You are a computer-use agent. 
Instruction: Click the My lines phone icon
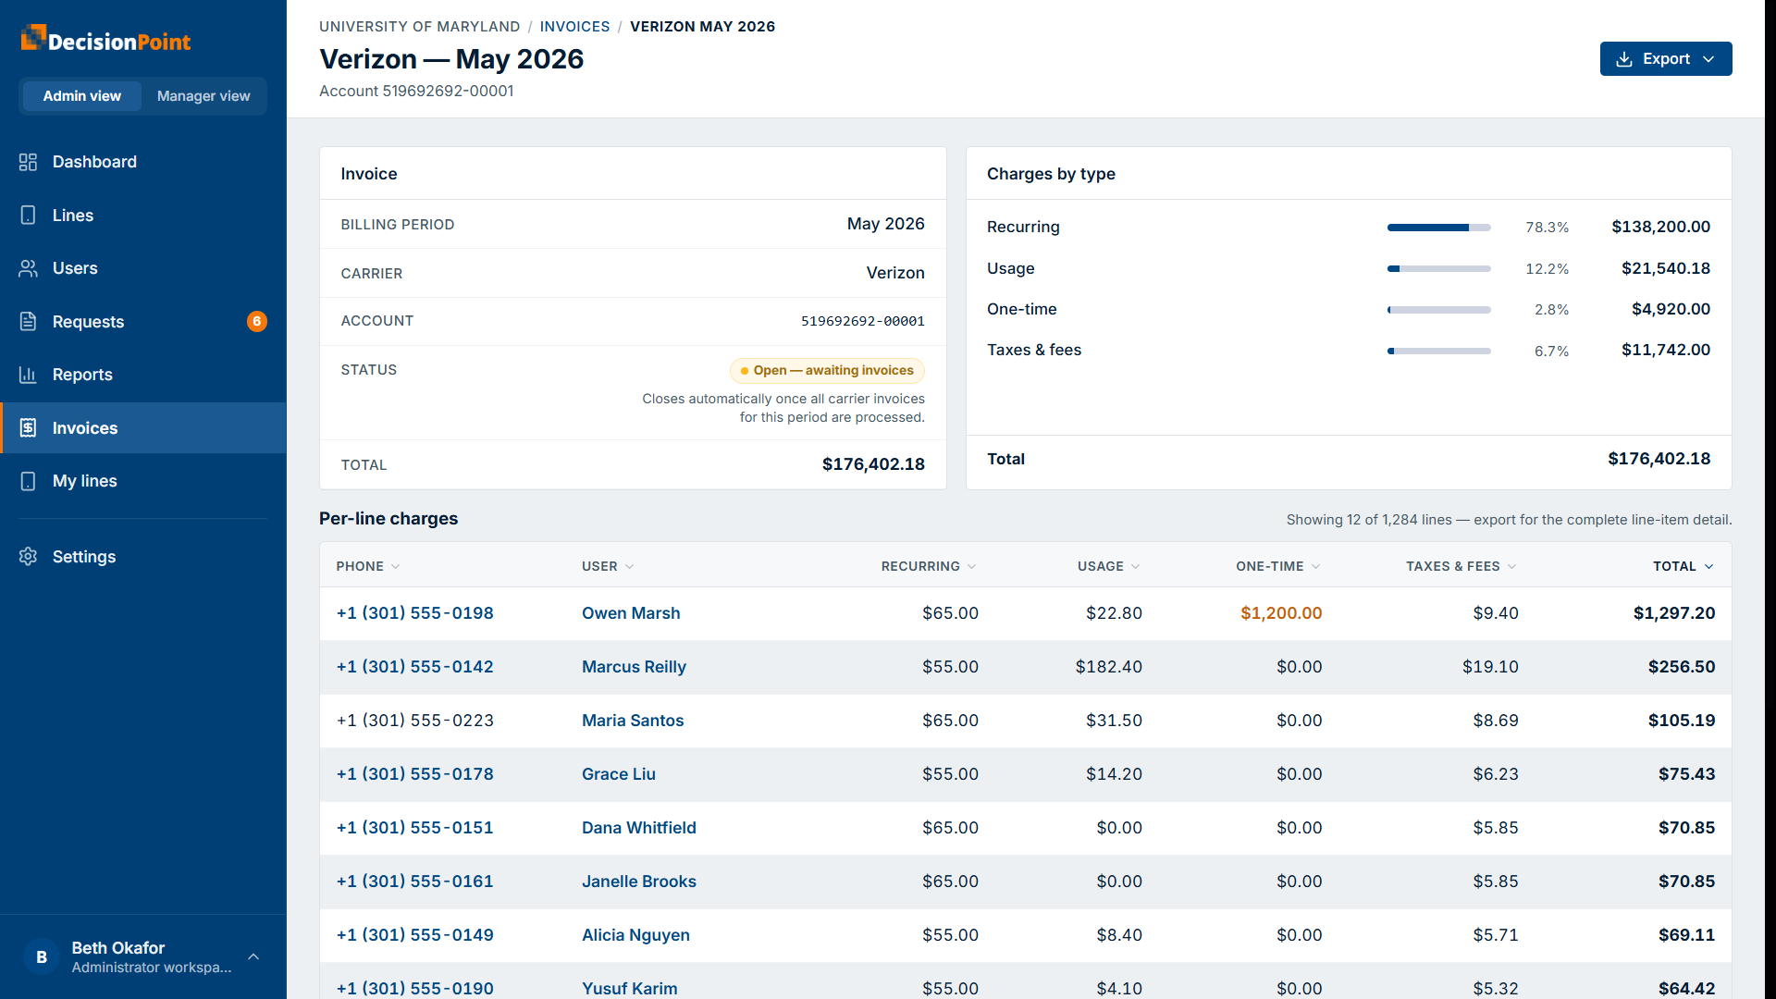(28, 481)
